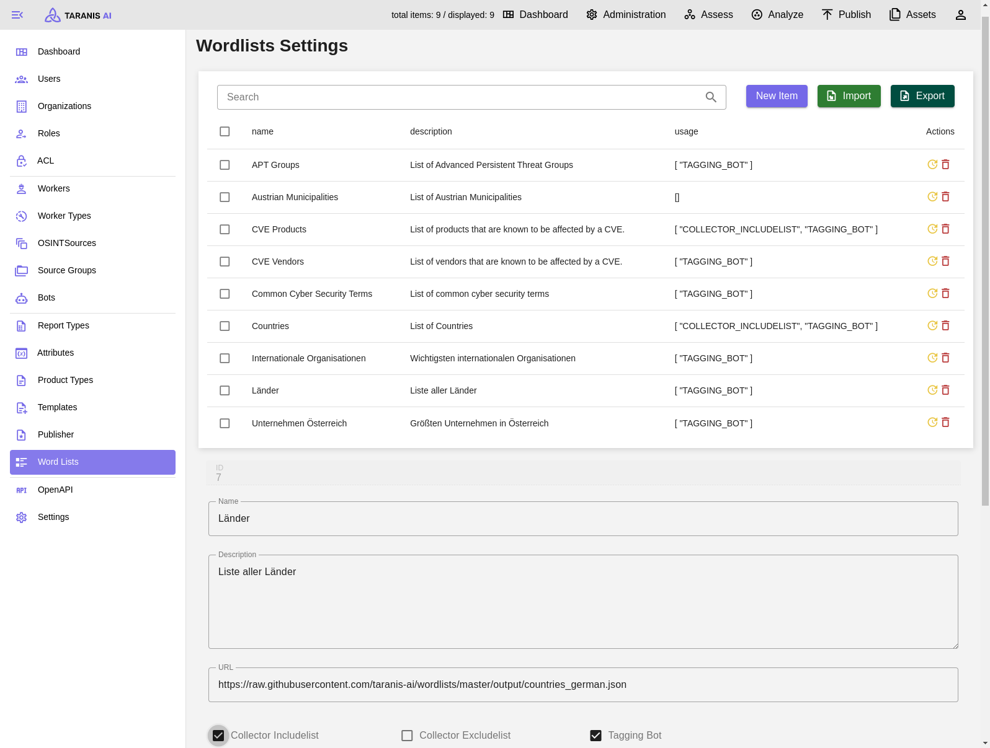Uncheck the Tagging Bot option
The image size is (990, 748).
[595, 736]
